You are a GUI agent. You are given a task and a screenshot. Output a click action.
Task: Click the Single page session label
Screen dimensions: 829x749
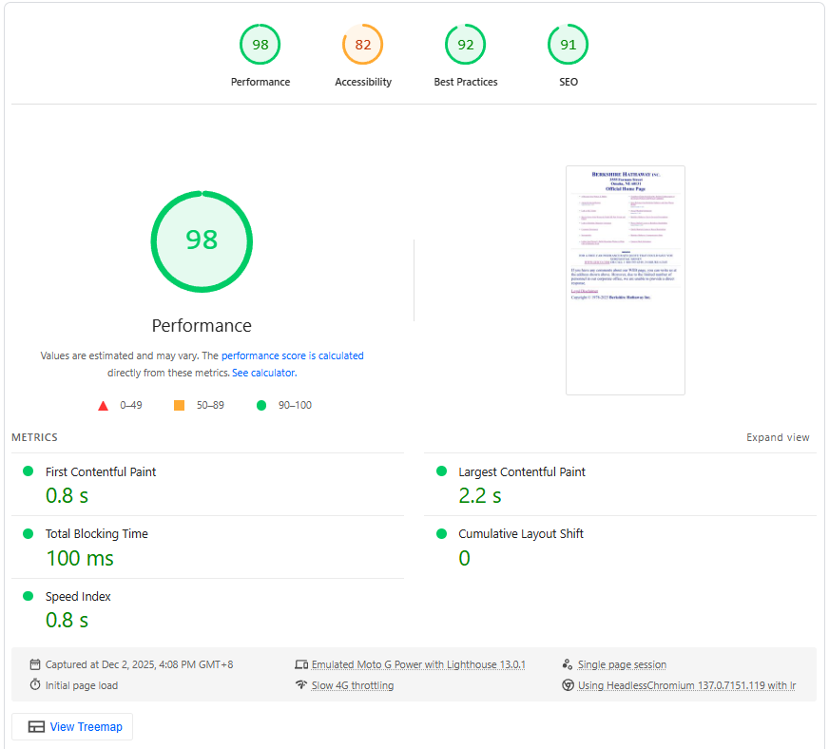(x=622, y=665)
